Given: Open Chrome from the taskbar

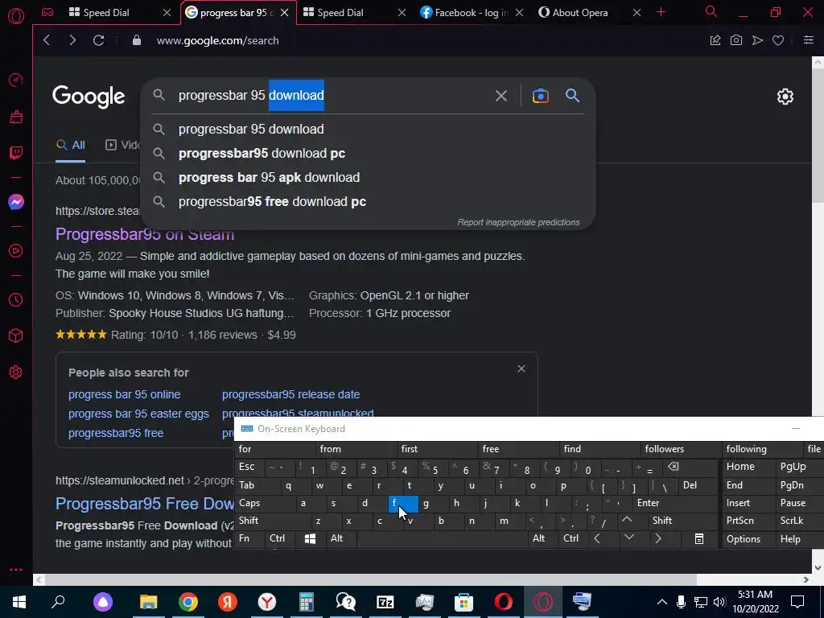Looking at the screenshot, I should pos(187,602).
